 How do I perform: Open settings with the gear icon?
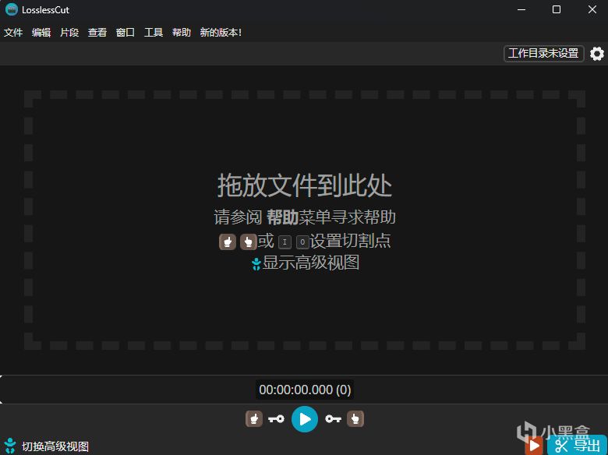pos(597,54)
